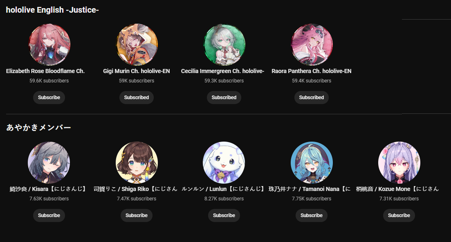Image resolution: width=451 pixels, height=242 pixels.
Task: Subscribe to Lunlun's channel
Action: (x=224, y=215)
